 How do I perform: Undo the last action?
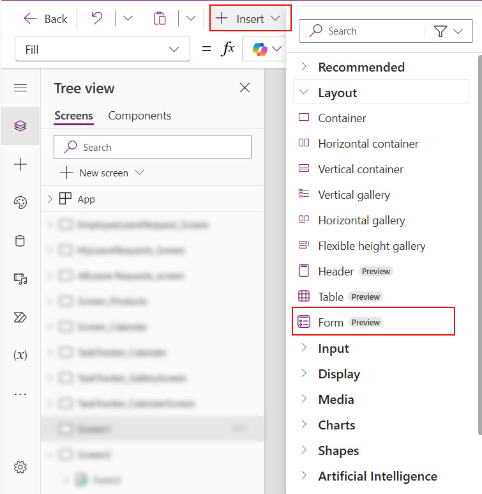(x=97, y=19)
